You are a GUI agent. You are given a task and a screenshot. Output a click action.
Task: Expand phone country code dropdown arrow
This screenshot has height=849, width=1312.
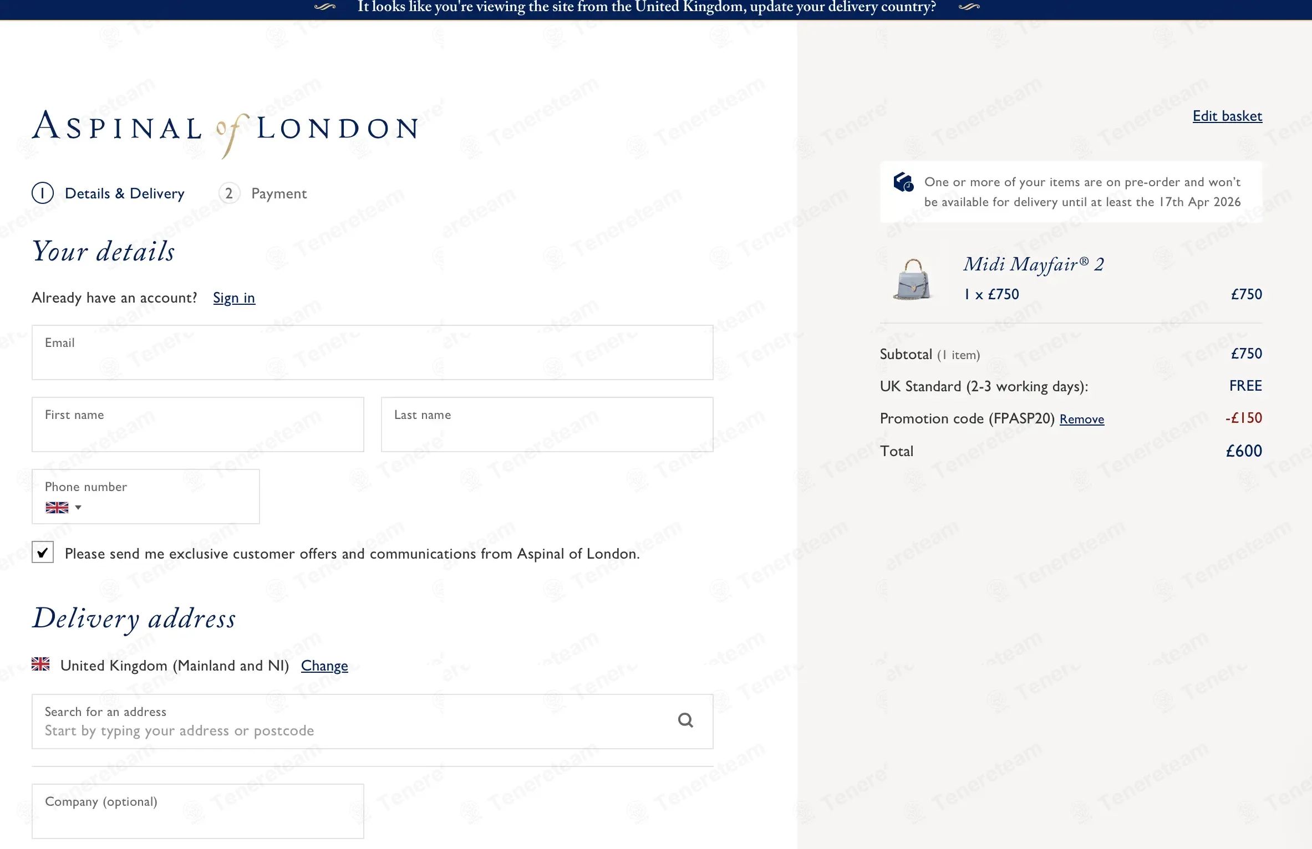[x=78, y=508]
